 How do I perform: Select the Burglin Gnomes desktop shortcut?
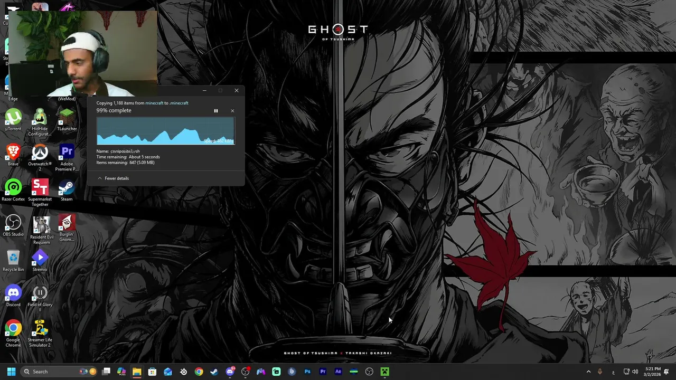(x=67, y=228)
